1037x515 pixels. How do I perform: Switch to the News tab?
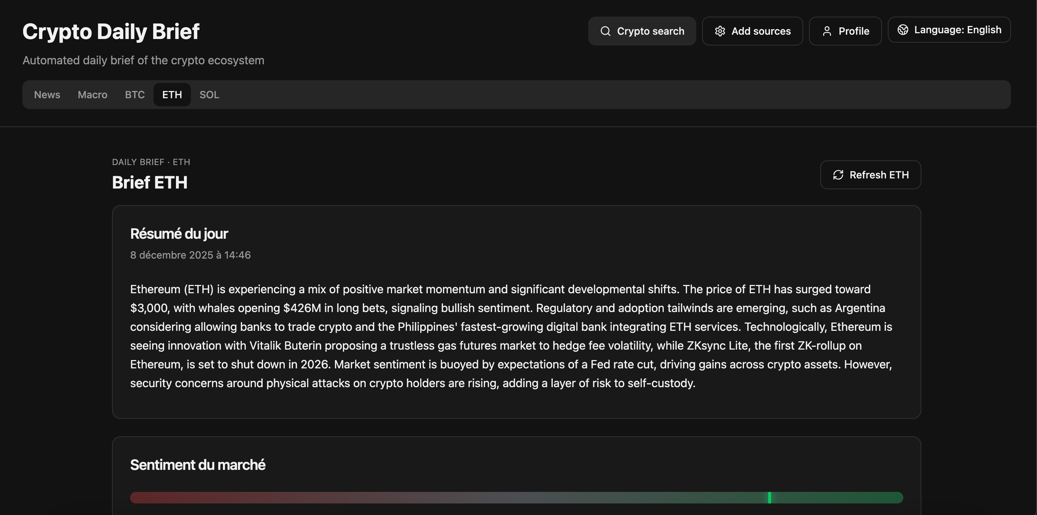tap(47, 95)
